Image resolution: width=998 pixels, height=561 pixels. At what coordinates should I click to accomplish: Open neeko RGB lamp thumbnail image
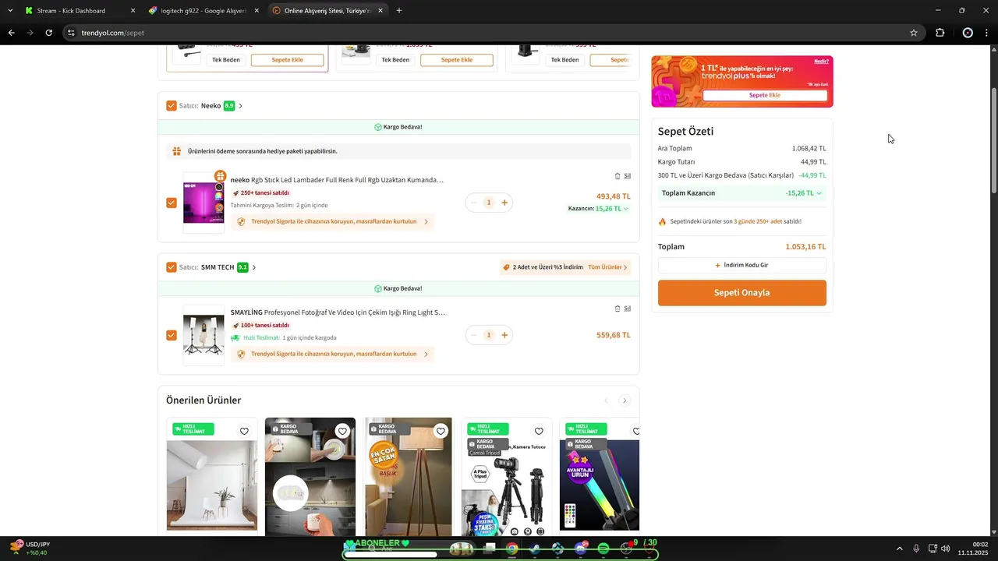tap(203, 203)
